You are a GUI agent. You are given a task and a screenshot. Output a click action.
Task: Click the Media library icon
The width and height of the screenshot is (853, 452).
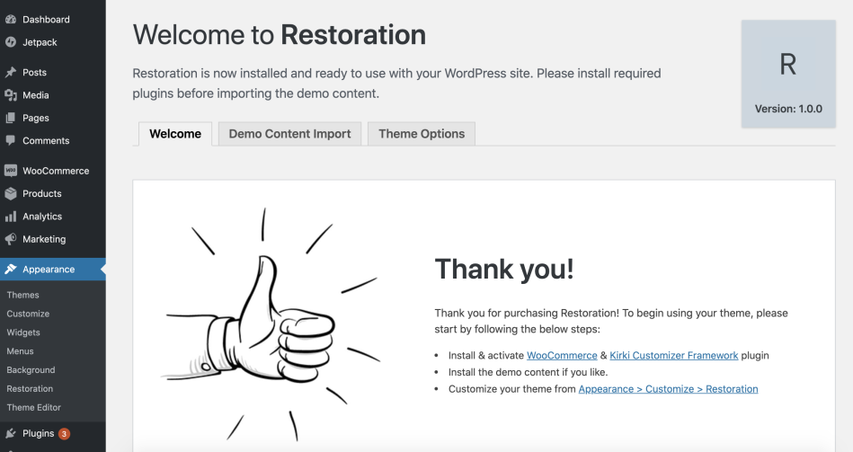(x=11, y=95)
